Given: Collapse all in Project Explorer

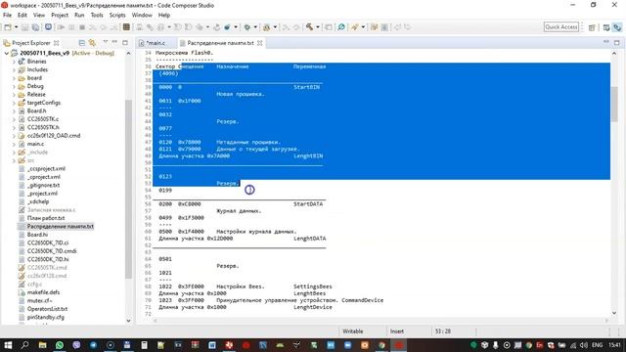Looking at the screenshot, I should click(x=82, y=43).
